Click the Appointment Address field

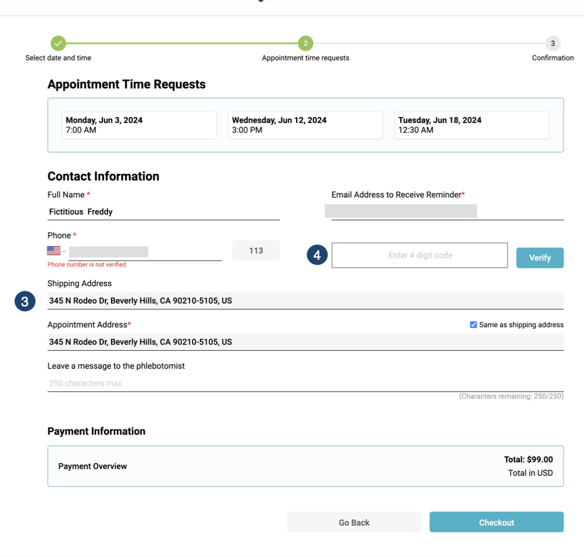tap(305, 342)
